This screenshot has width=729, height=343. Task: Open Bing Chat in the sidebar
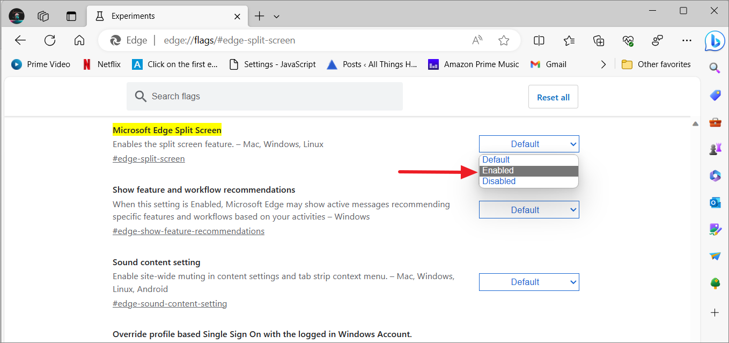[715, 40]
